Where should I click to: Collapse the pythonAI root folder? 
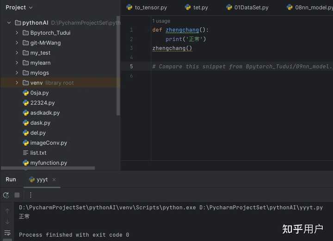(x=9, y=23)
